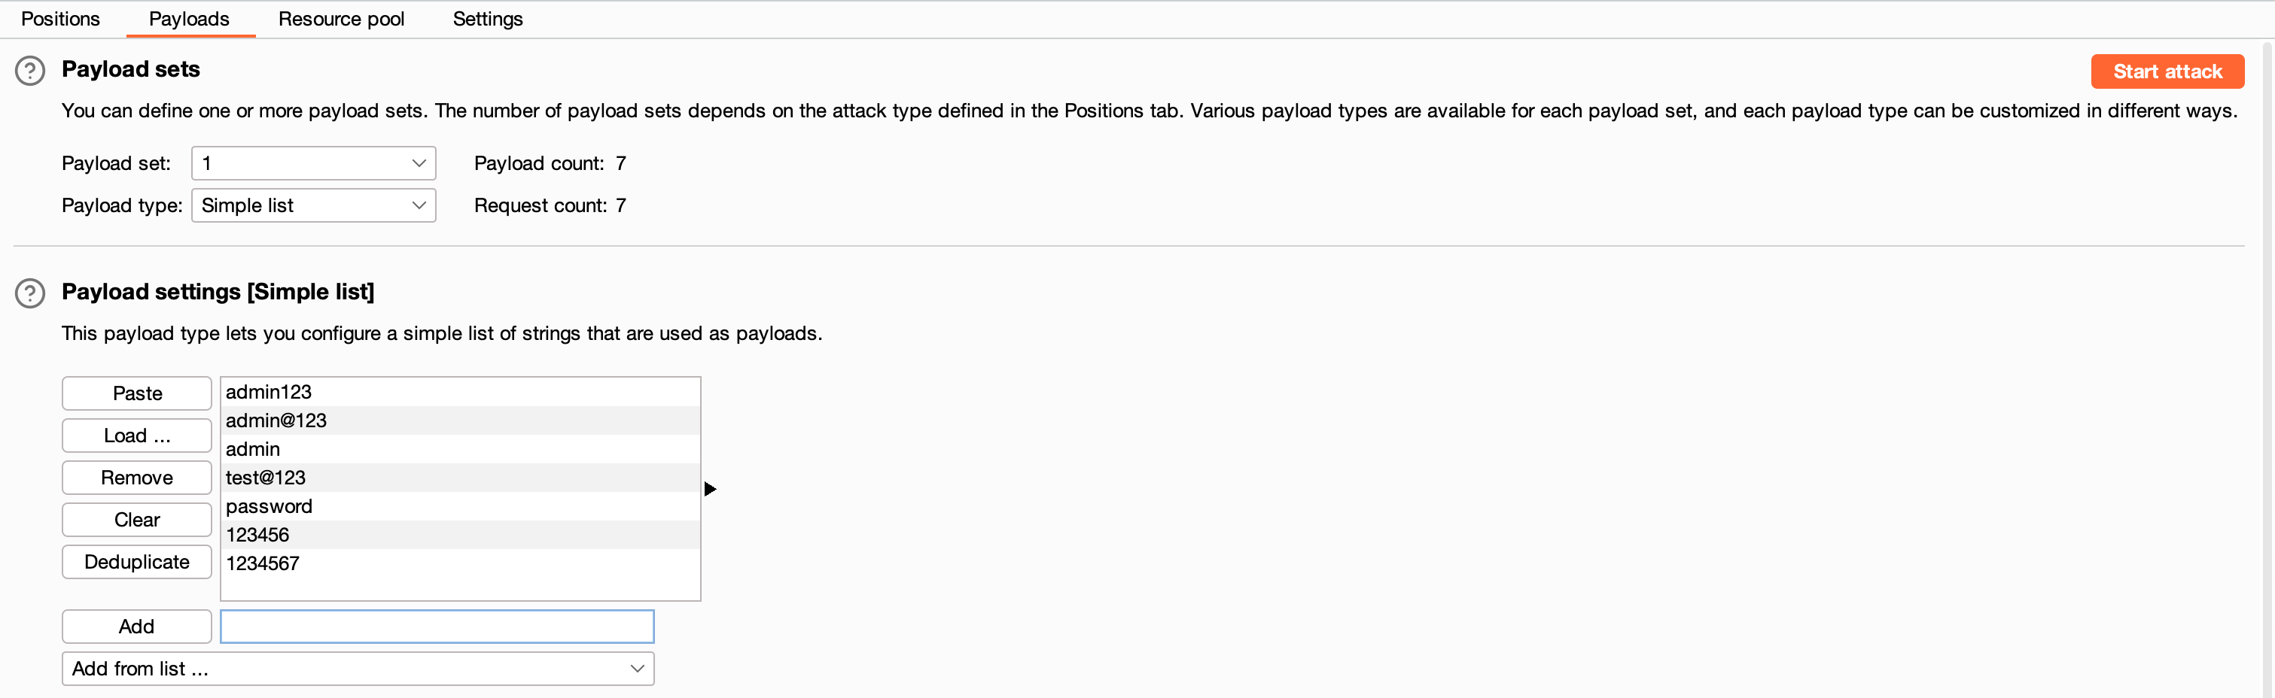Select the Payloads tab
Image resolution: width=2275 pixels, height=698 pixels.
point(189,19)
